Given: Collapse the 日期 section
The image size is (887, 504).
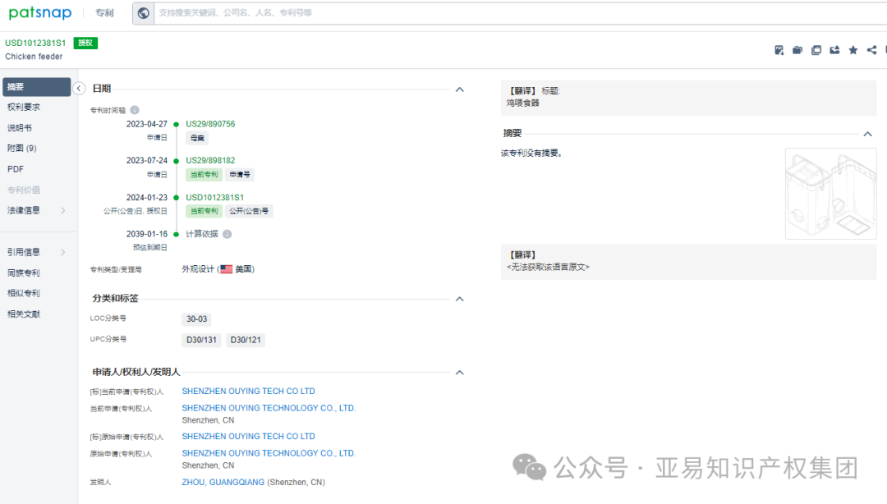Looking at the screenshot, I should click(x=459, y=89).
